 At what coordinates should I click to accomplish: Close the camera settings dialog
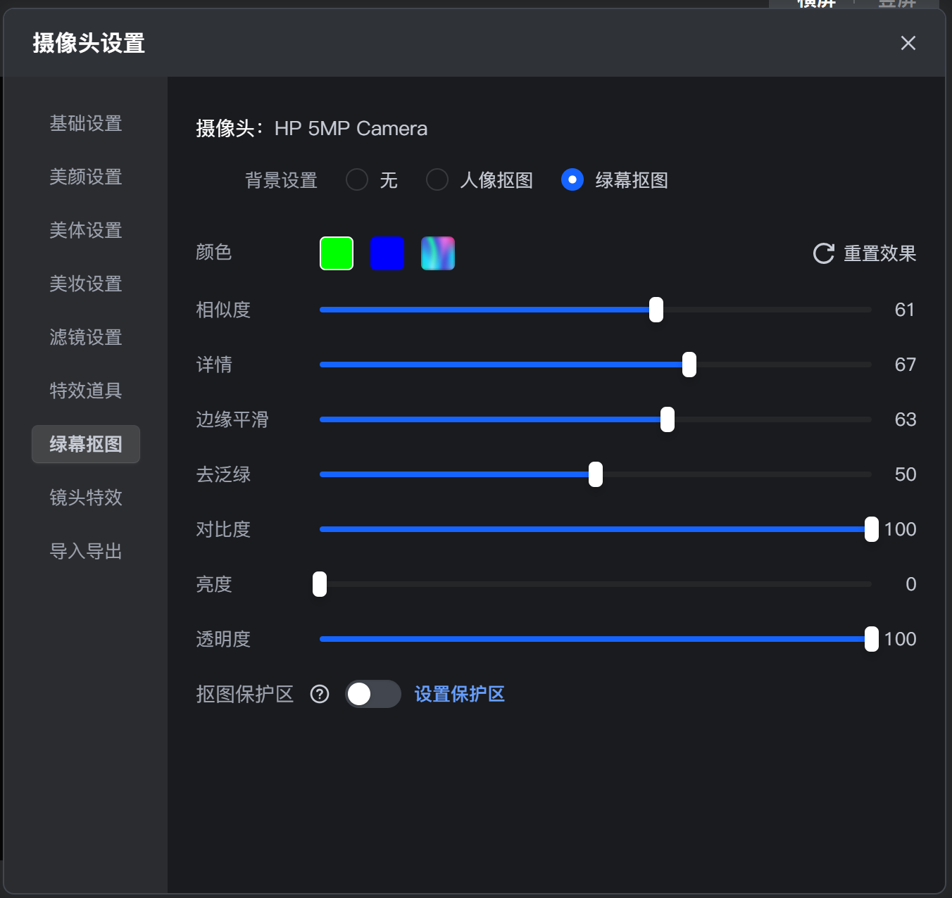click(x=908, y=43)
